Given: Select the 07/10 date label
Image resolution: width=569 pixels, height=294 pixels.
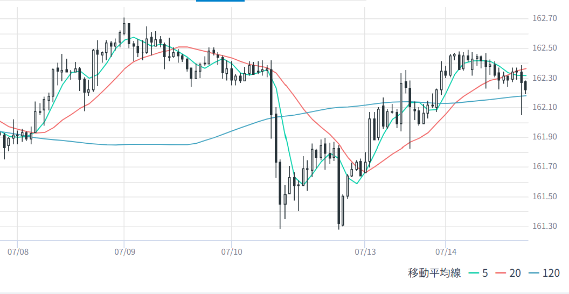Looking at the screenshot, I should click(x=232, y=251).
